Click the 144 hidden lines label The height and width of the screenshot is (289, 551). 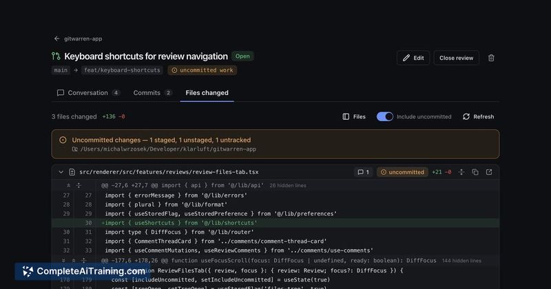[x=461, y=261]
